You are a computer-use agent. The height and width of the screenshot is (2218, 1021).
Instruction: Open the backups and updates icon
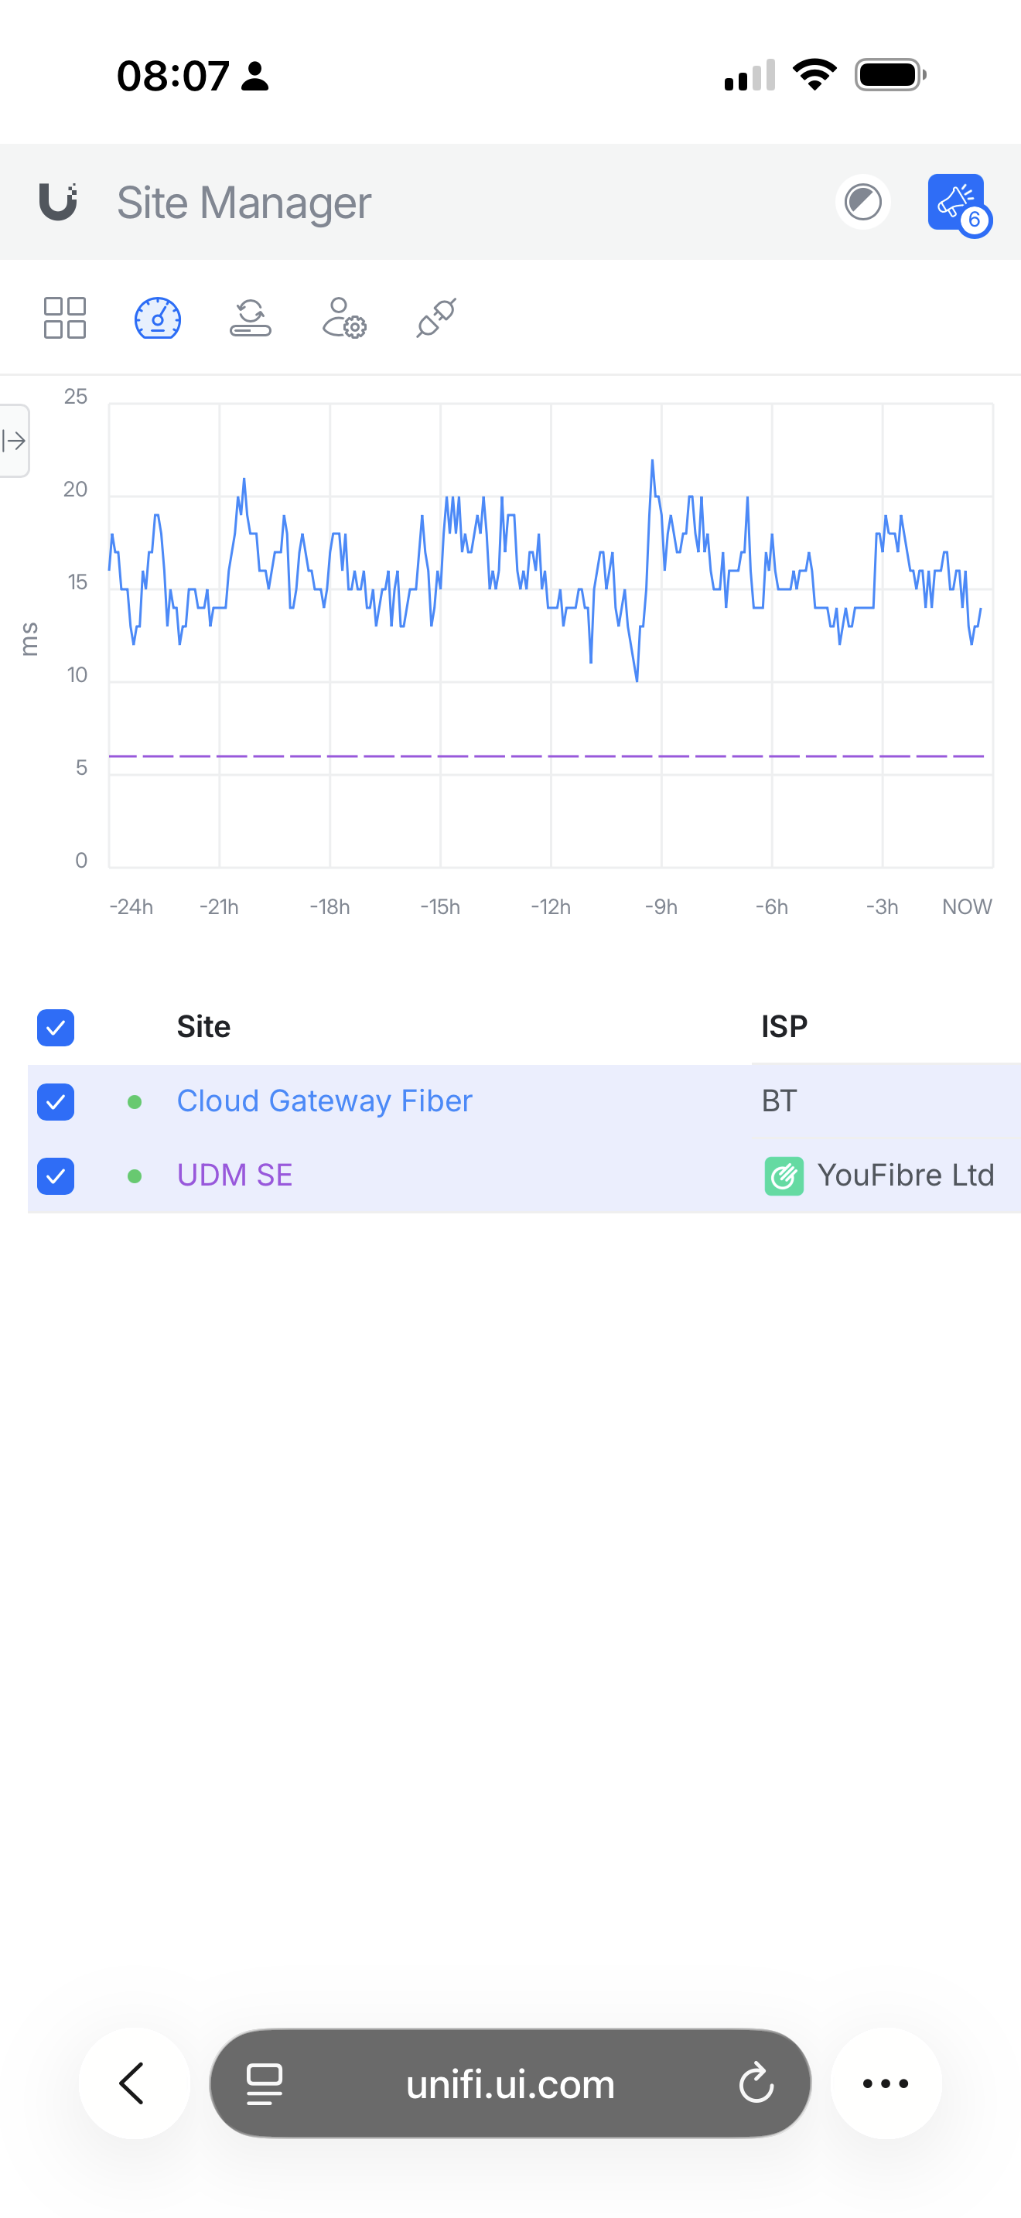[x=251, y=318]
